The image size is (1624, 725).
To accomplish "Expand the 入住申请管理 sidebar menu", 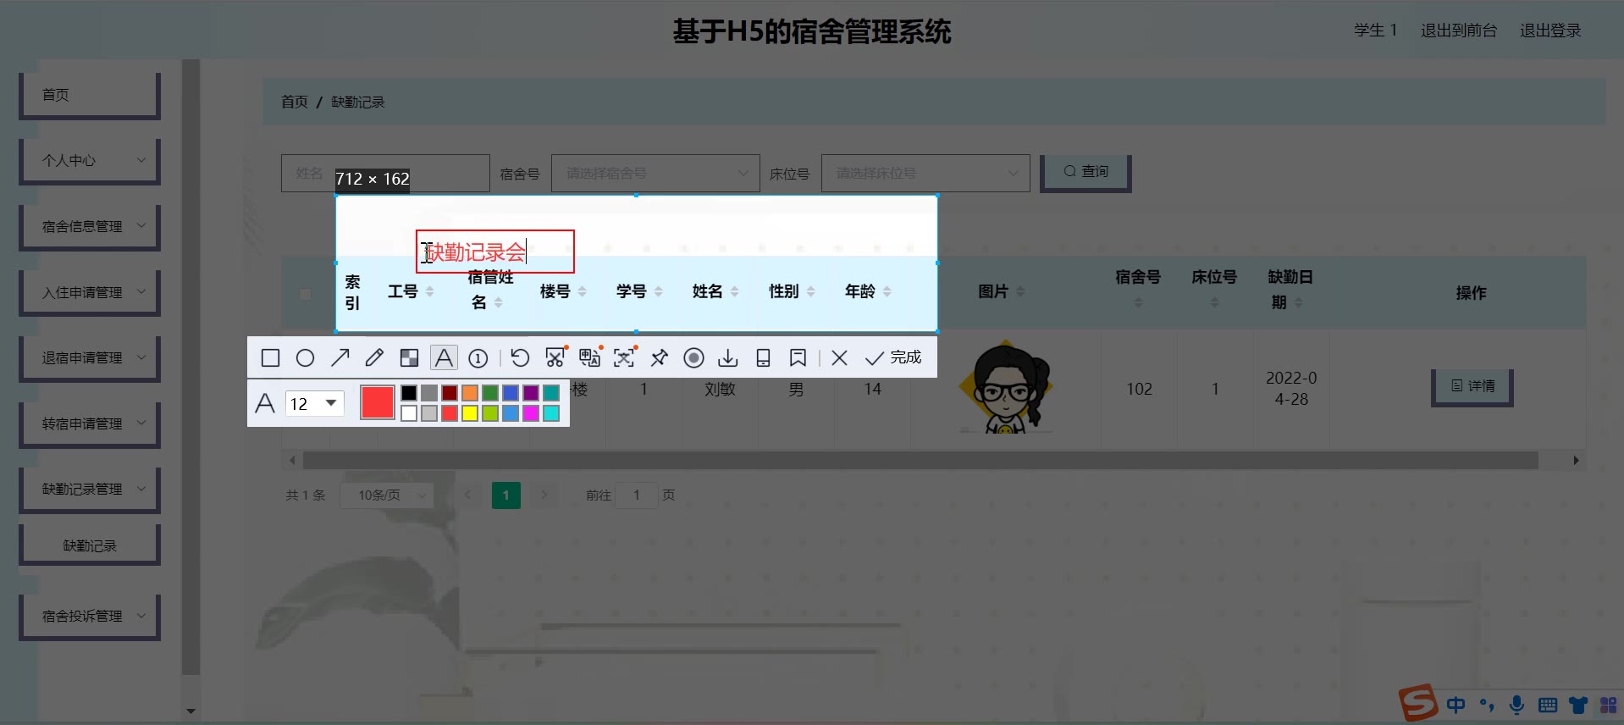I will click(90, 292).
